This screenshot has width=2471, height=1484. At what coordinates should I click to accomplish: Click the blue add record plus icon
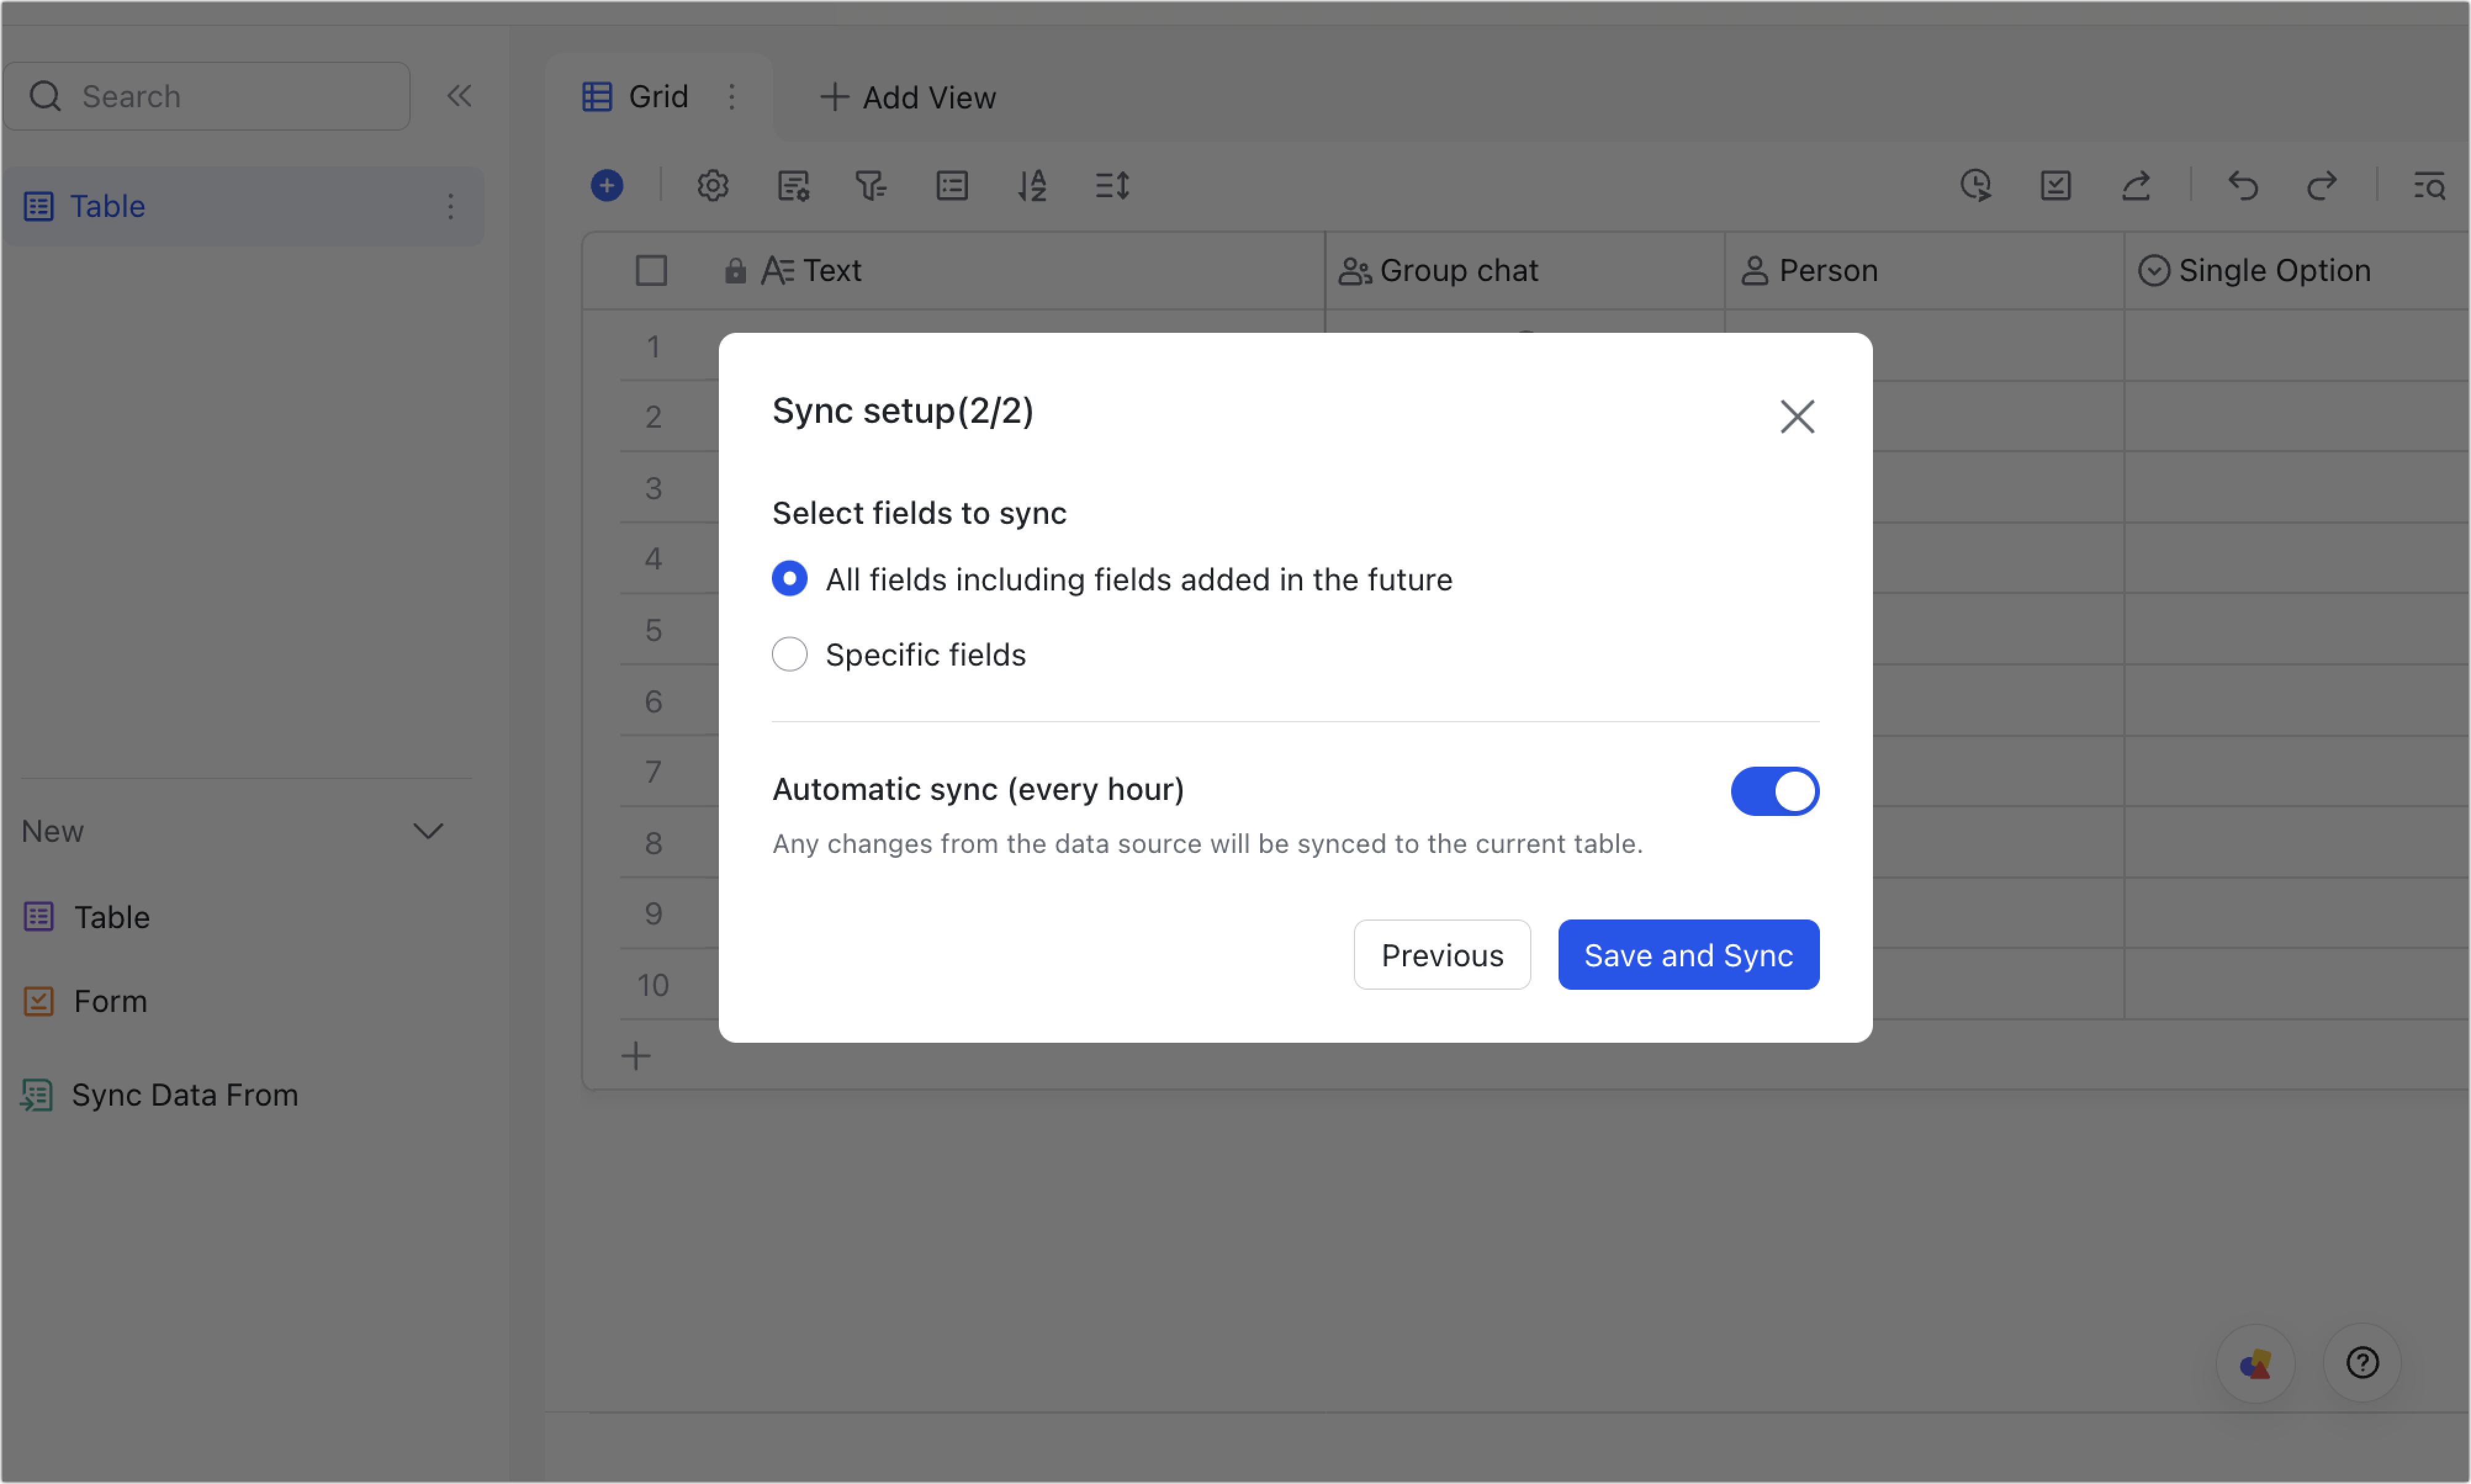click(x=607, y=185)
